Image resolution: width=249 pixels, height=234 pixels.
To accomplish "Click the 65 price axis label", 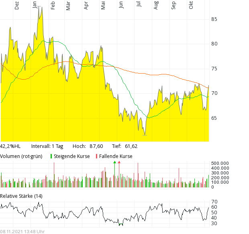I will [x=214, y=118].
